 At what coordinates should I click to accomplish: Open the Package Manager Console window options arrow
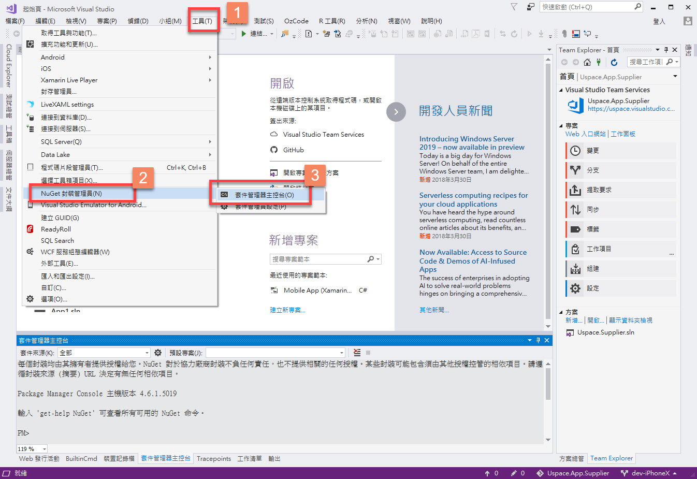click(x=530, y=340)
